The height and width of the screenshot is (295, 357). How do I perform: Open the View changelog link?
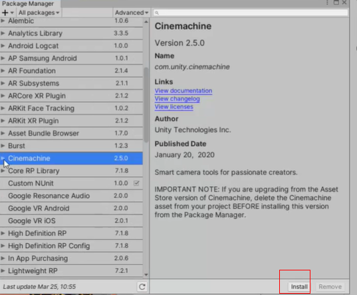point(177,99)
